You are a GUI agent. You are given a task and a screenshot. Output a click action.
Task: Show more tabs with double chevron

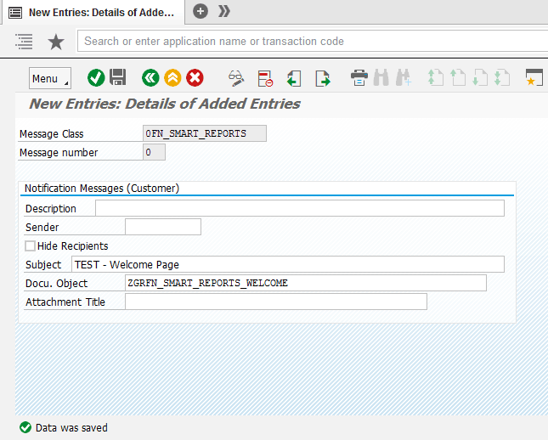tap(224, 11)
